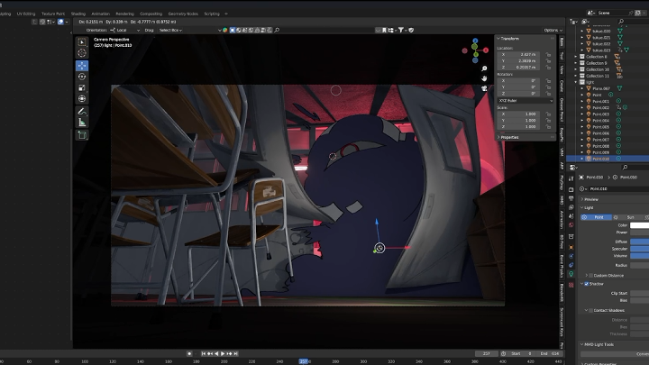Viewport: 649px width, 365px height.
Task: Switch to the UV Editing workspace tab
Action: (x=25, y=14)
